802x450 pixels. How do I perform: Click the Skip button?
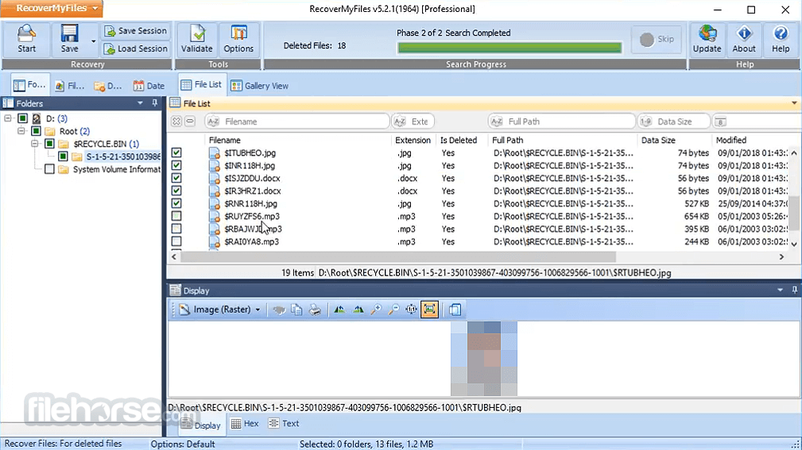pos(657,39)
